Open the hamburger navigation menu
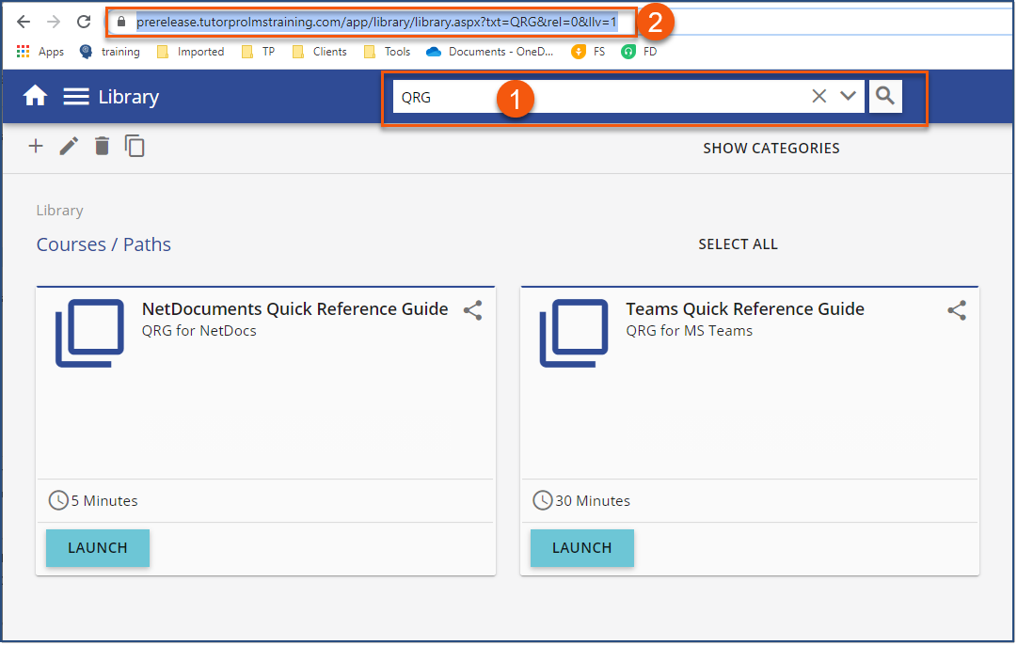 [x=76, y=97]
